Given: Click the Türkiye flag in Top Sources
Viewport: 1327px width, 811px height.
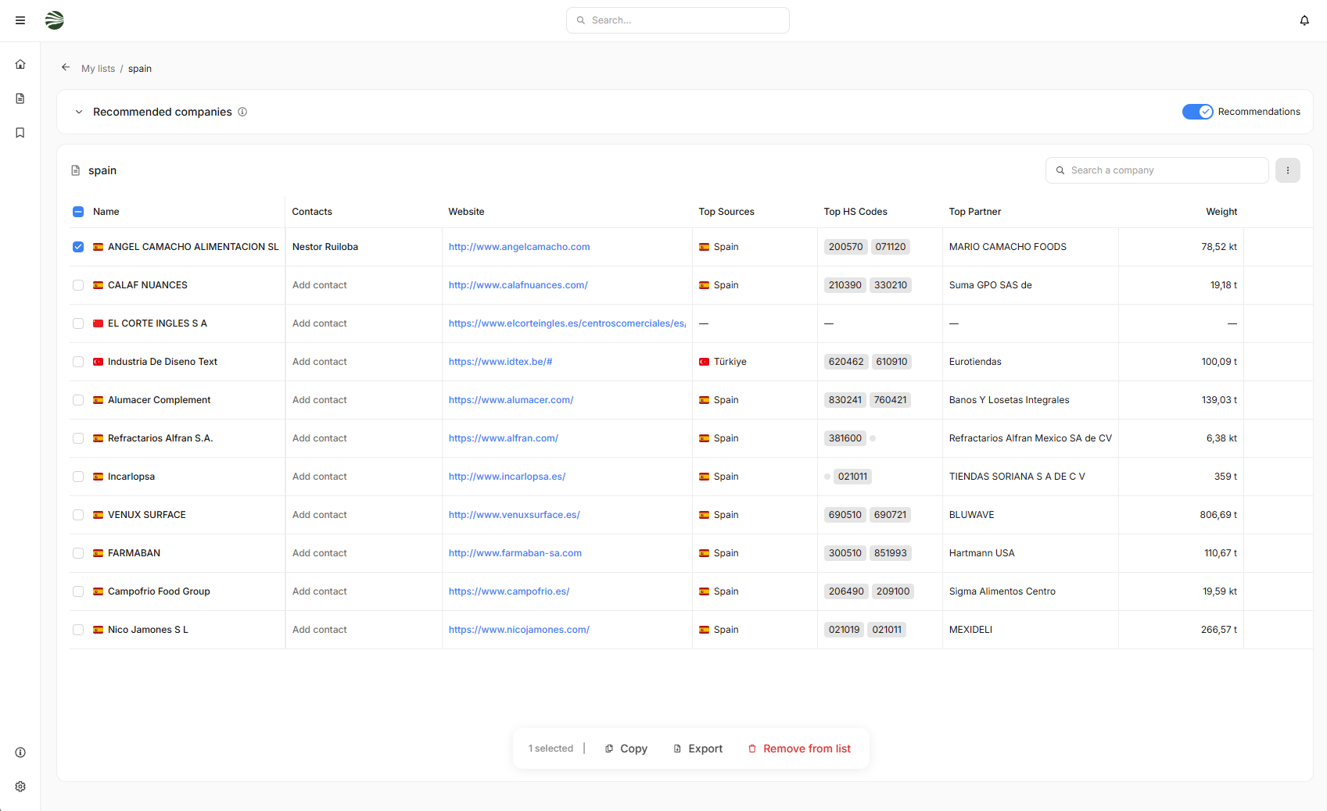Looking at the screenshot, I should (x=704, y=362).
